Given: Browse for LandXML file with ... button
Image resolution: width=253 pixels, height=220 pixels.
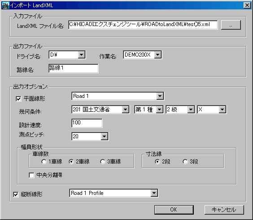Looking at the screenshot, I should 231,25.
